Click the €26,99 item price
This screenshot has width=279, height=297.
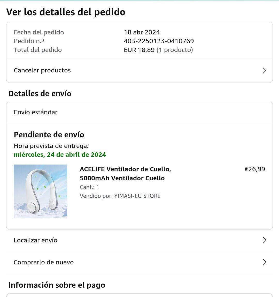(255, 169)
